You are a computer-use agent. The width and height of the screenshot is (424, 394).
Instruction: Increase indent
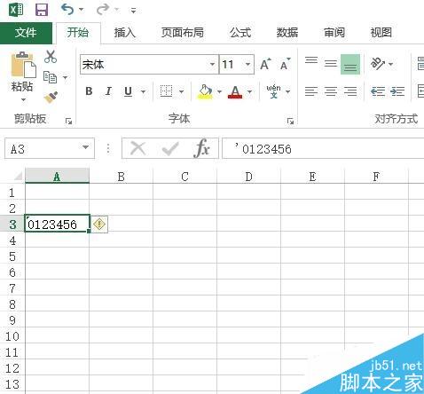pyautogui.click(x=397, y=91)
